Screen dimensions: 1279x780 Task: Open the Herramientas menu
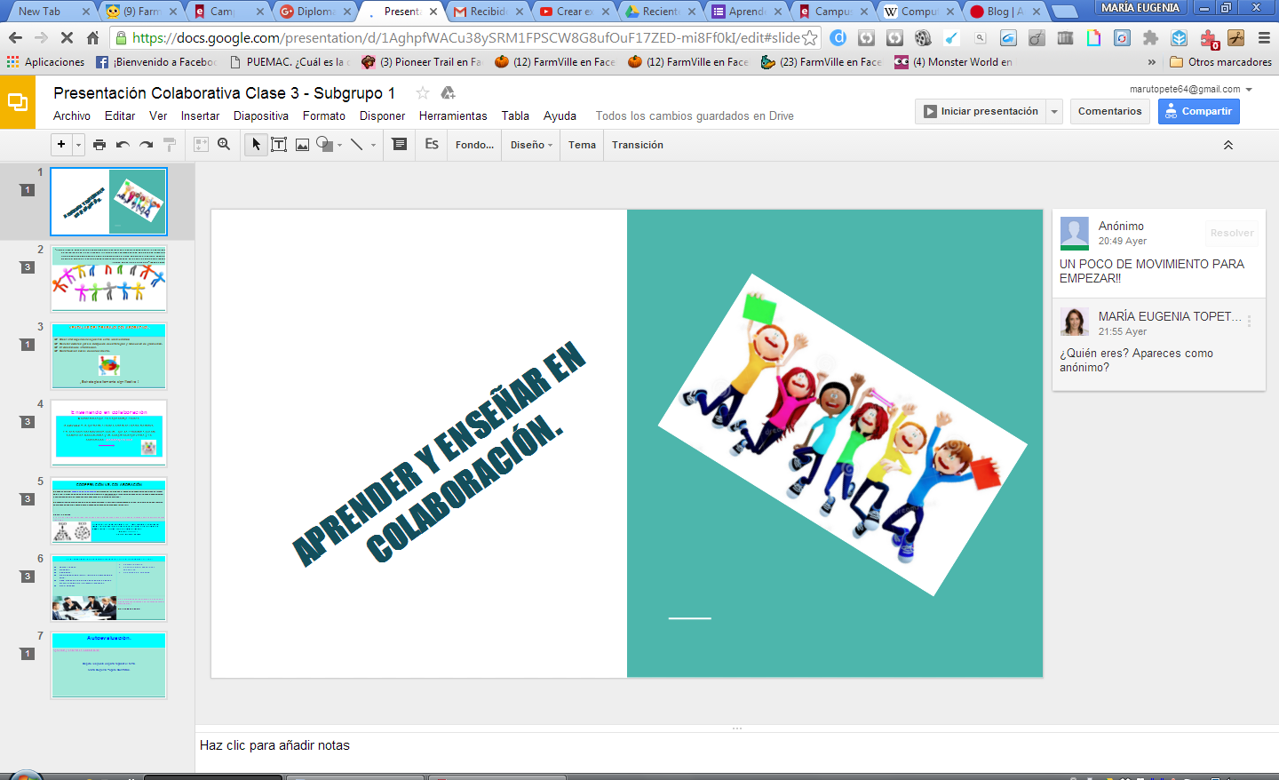point(453,116)
